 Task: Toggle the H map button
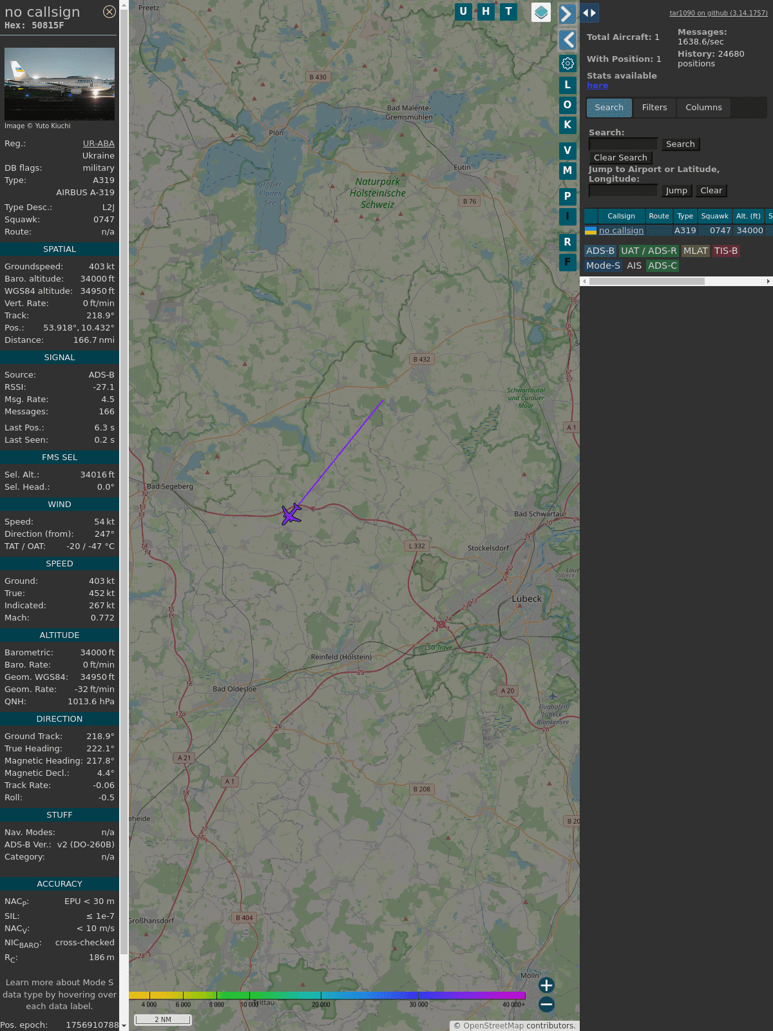pos(486,12)
